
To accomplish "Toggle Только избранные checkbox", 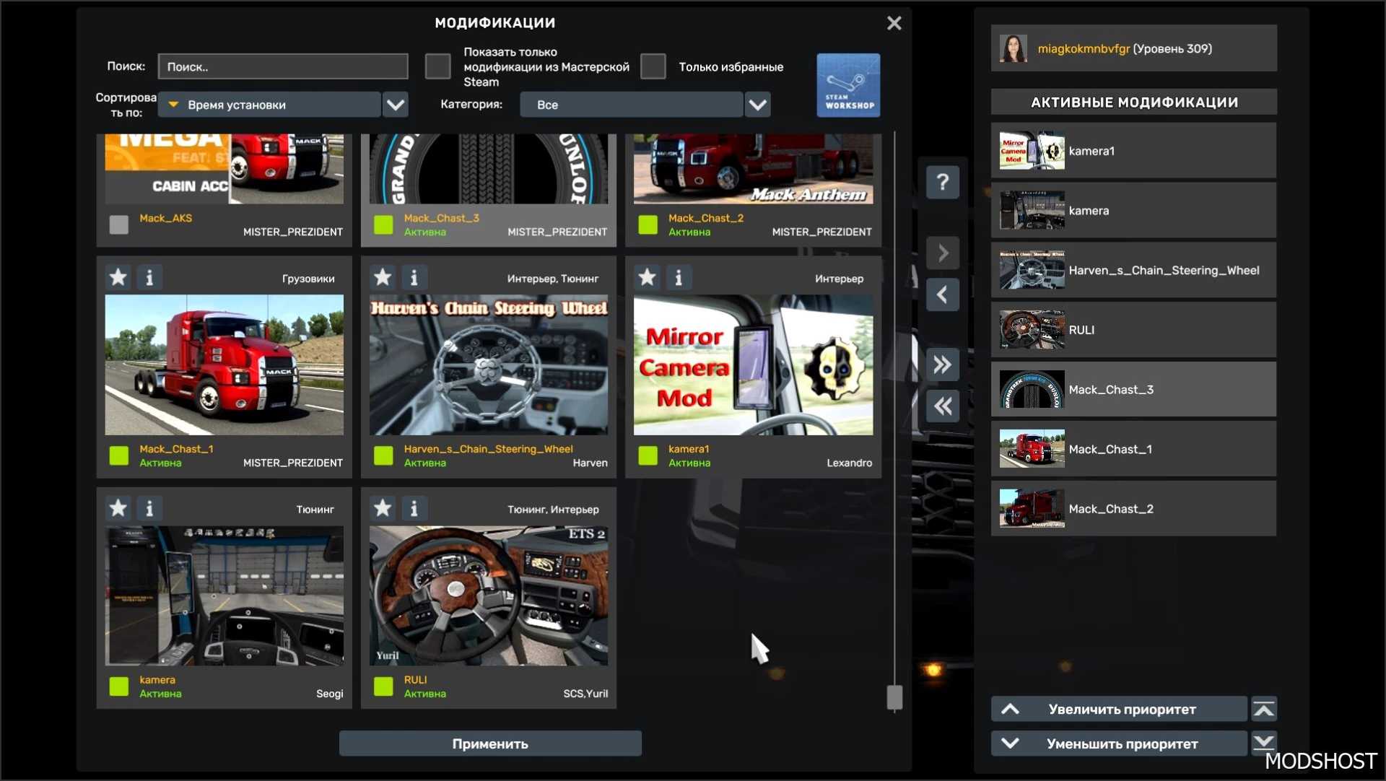I will 653,66.
